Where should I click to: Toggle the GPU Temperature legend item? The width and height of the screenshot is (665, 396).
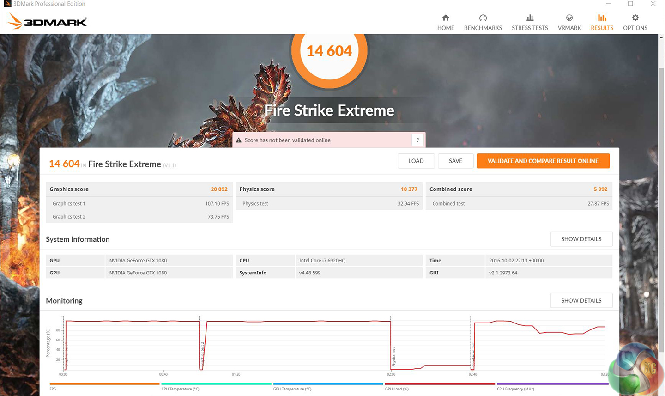[x=328, y=386]
